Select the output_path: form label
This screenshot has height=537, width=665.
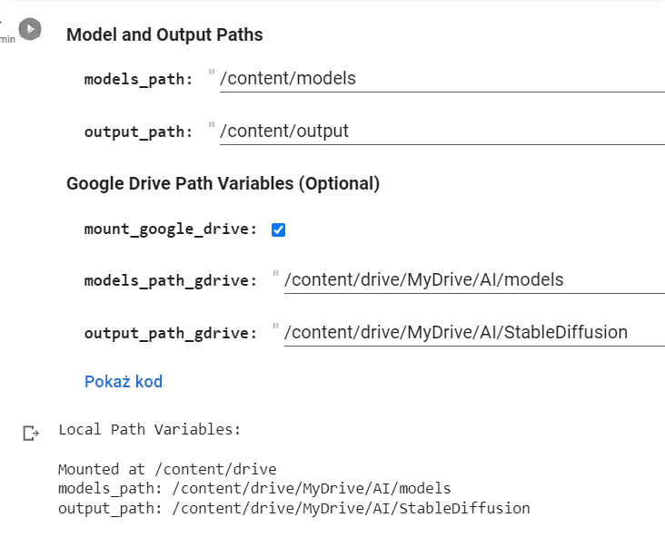click(138, 132)
